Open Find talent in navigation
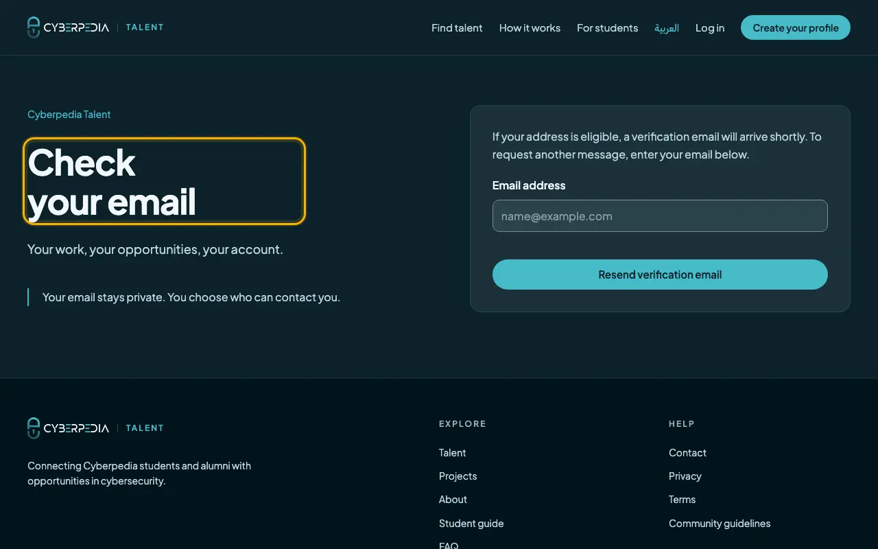 point(457,28)
